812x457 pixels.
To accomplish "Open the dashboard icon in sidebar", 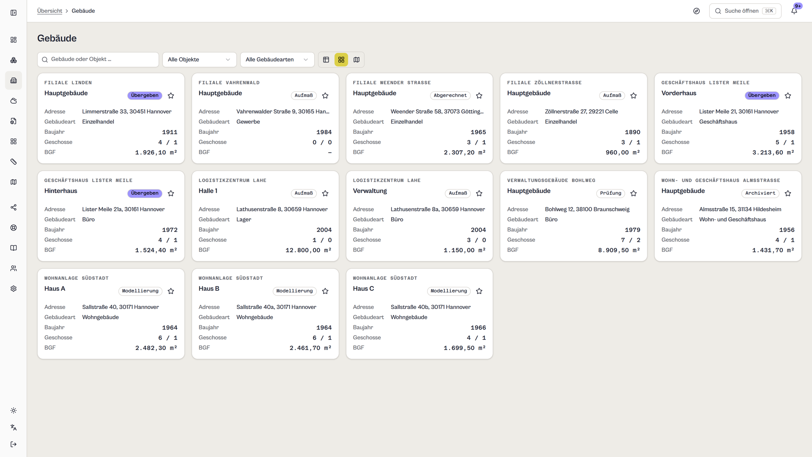I will tap(14, 40).
